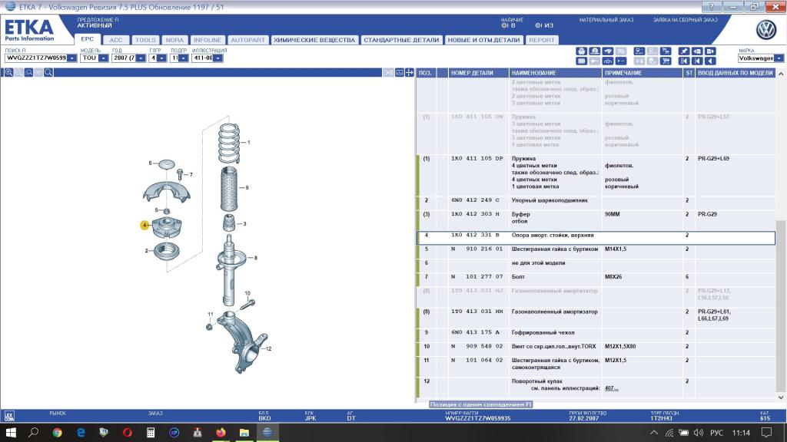Click the pushpin icon in the toolbar
This screenshot has height=442, width=787.
[684, 51]
